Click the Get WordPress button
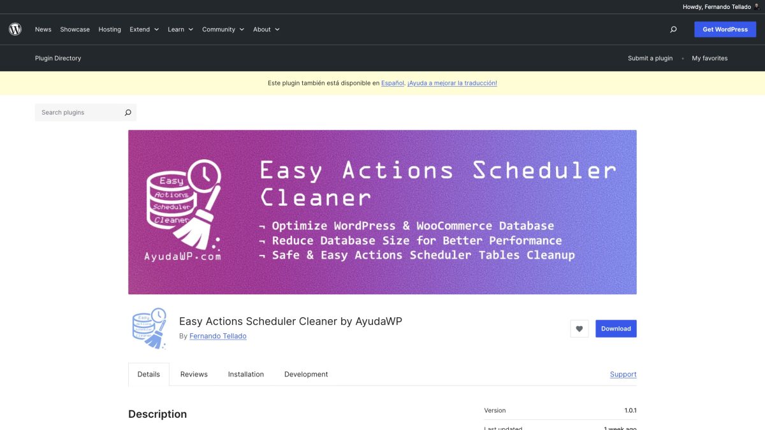The image size is (765, 430). (725, 29)
